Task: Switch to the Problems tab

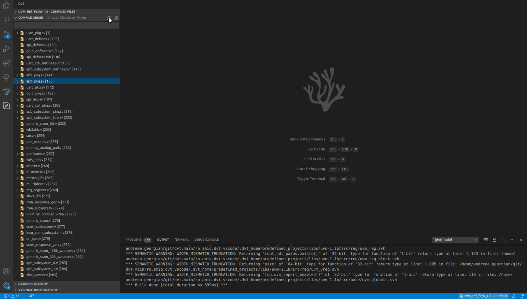Action: pos(133,240)
